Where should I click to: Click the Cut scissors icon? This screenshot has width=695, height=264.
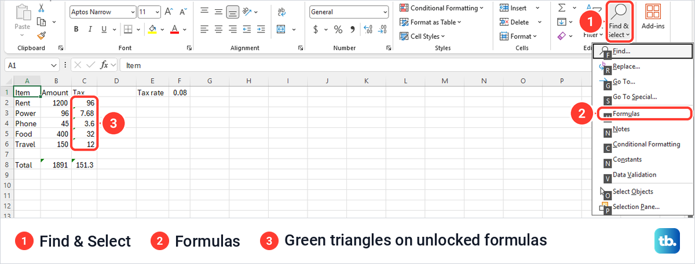pos(41,8)
